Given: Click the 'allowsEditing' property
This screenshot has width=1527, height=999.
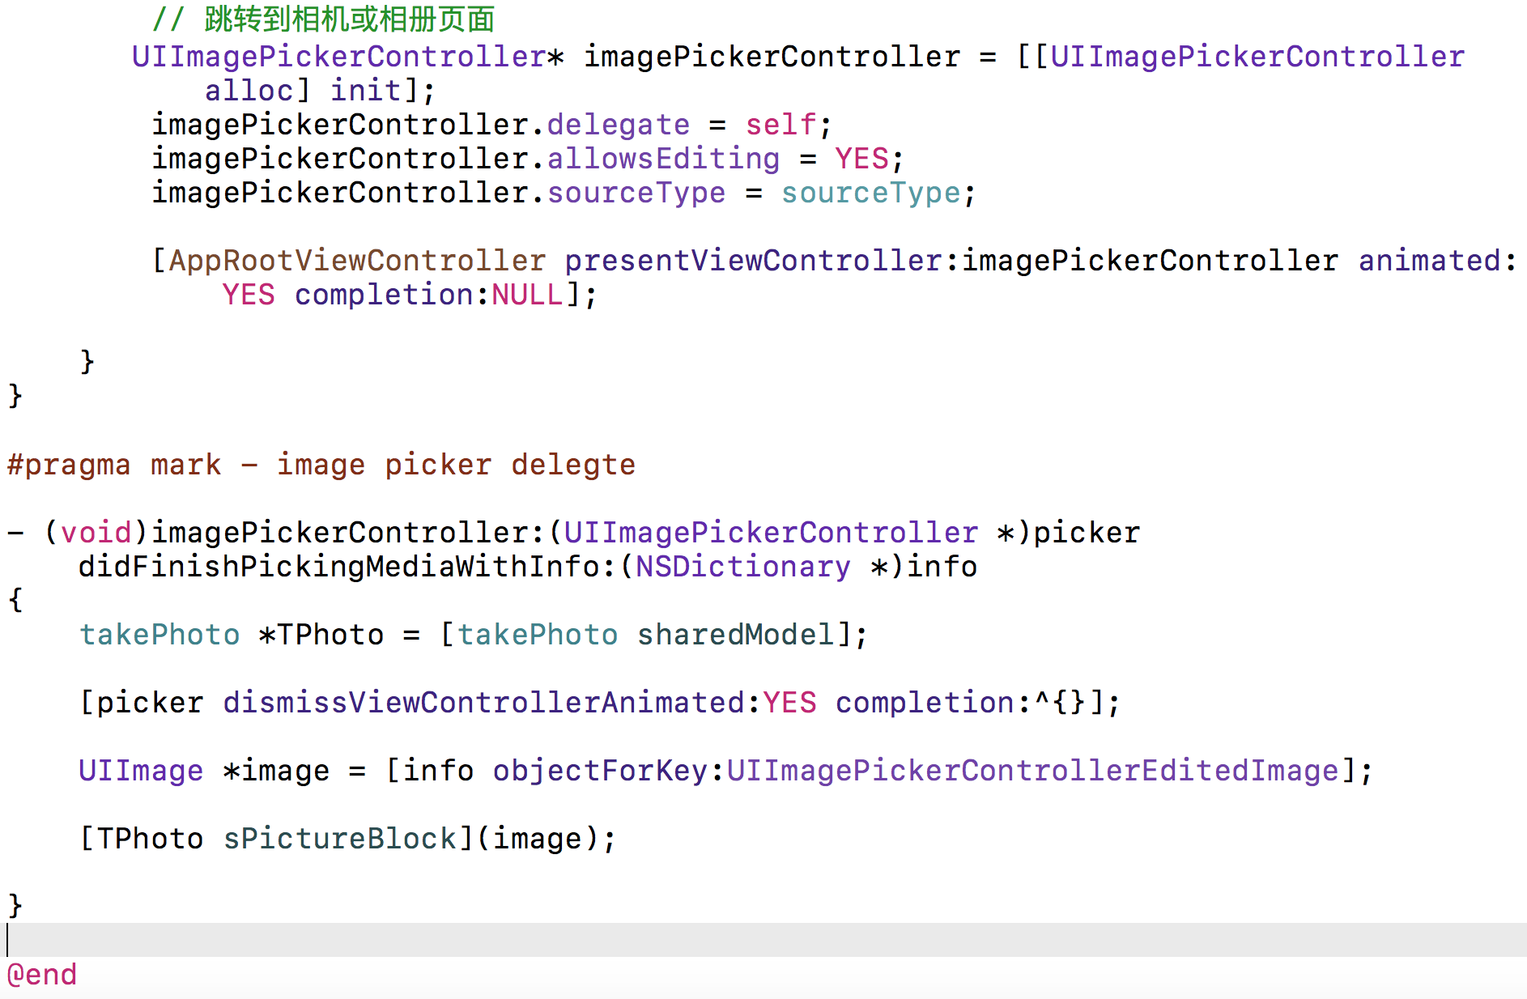Looking at the screenshot, I should (x=664, y=159).
